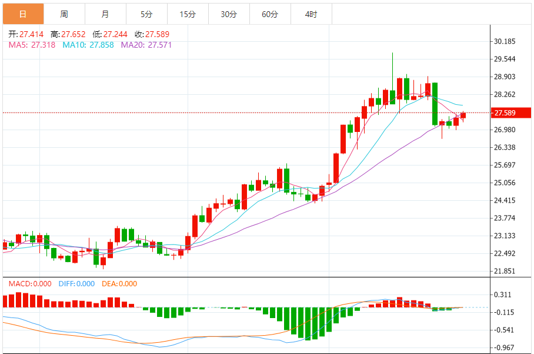Click the 28.903 price axis label

point(505,77)
